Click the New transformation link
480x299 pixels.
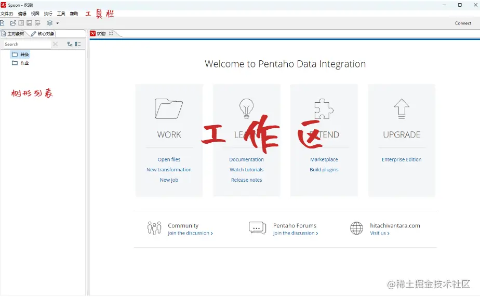click(x=169, y=170)
